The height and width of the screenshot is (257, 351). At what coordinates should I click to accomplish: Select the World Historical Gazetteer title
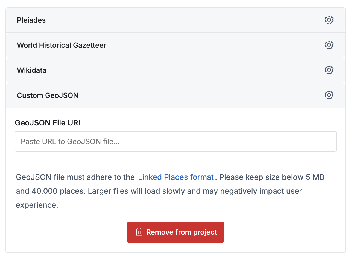[x=62, y=45]
